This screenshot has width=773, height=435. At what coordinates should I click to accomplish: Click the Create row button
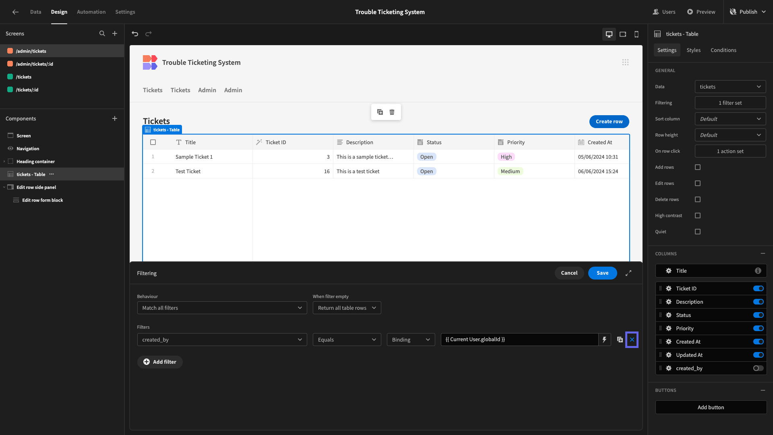(x=609, y=122)
